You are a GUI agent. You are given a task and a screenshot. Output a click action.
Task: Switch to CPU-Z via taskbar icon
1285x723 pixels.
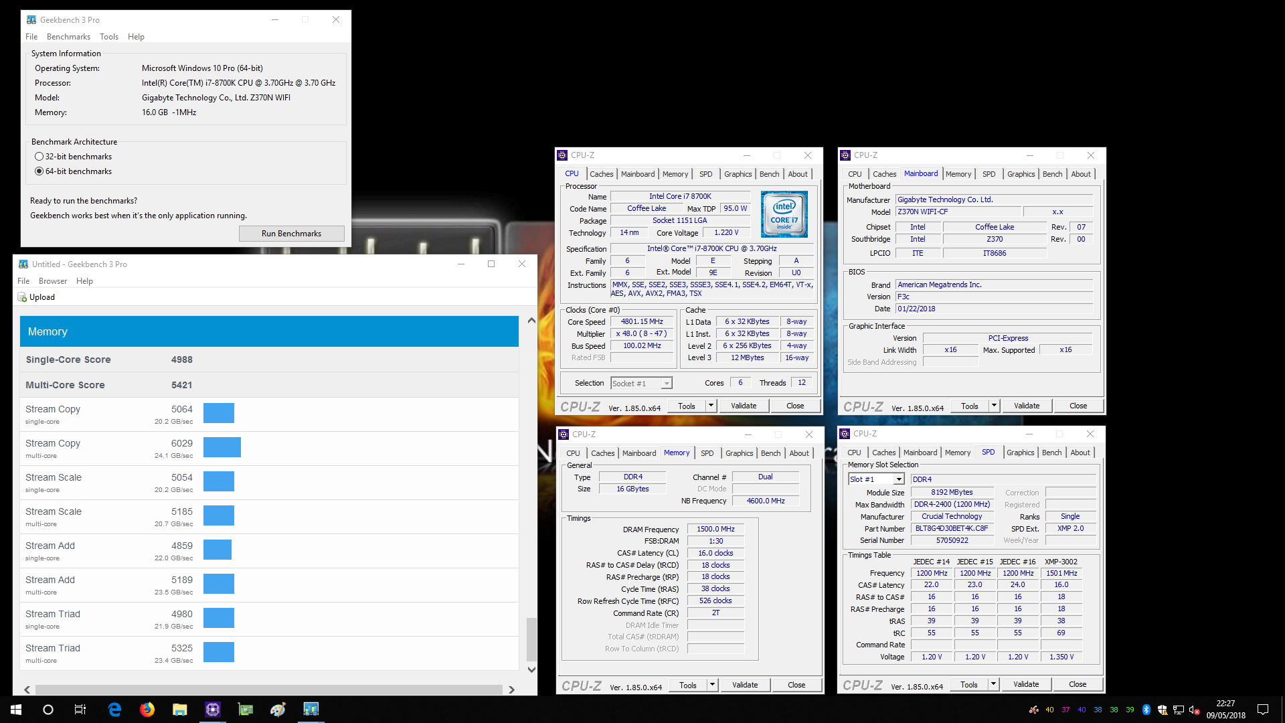coord(213,710)
